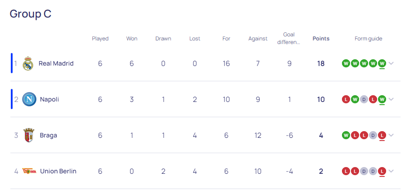Expand Real Madrid's form guide chevron
The image size is (410, 194).
click(391, 63)
